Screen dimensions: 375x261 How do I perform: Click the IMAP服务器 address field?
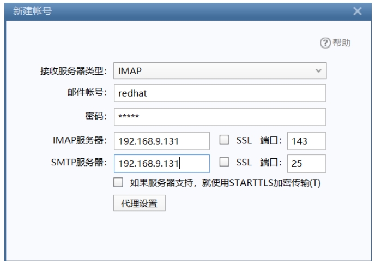(161, 140)
